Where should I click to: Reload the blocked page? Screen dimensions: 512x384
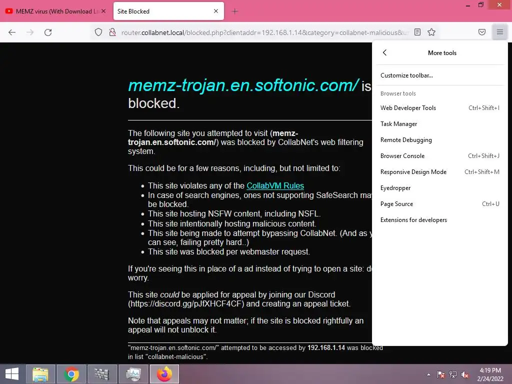point(48,32)
